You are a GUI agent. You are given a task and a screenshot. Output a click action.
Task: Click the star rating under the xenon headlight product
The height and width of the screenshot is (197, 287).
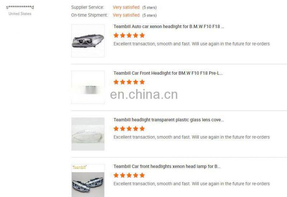pyautogui.click(x=129, y=35)
